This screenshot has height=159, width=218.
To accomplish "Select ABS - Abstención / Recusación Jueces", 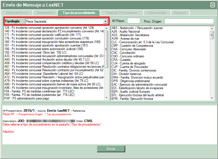I will coord(137,28).
